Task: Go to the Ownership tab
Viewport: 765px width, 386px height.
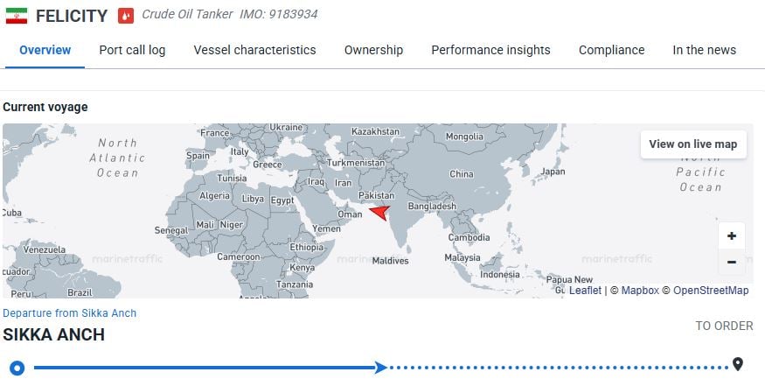Action: (373, 50)
